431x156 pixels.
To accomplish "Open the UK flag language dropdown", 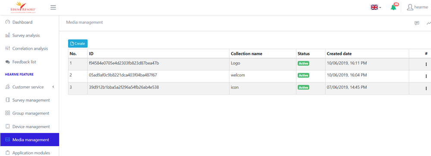I will 376,7.
